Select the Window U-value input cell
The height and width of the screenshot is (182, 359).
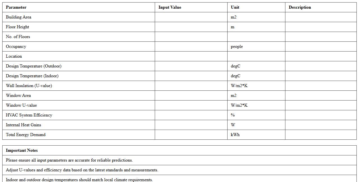click(191, 105)
